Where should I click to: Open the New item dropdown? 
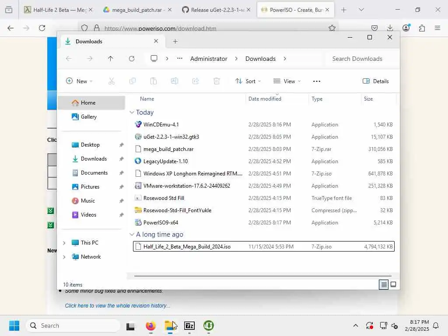(x=79, y=81)
